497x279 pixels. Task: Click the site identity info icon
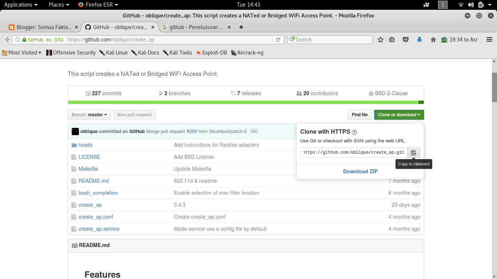point(17,40)
